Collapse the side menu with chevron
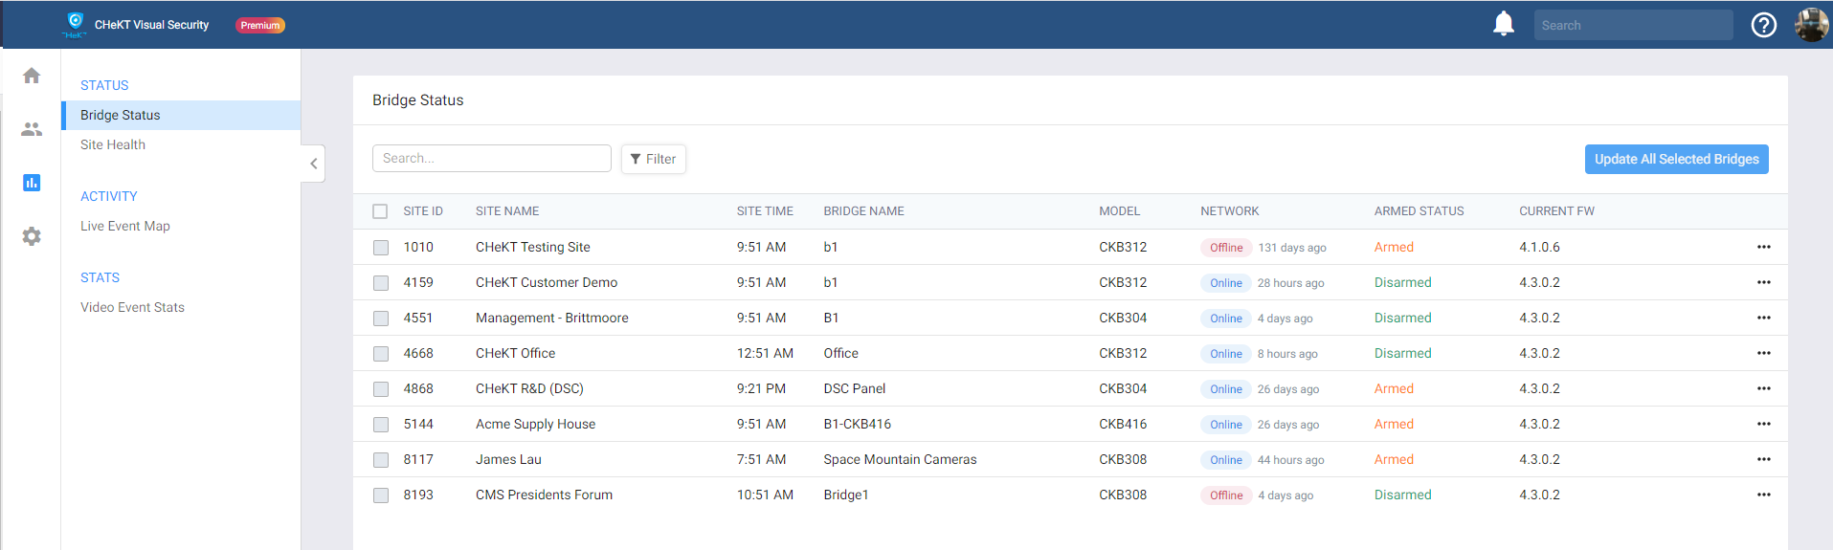This screenshot has height=550, width=1833. pos(313,164)
